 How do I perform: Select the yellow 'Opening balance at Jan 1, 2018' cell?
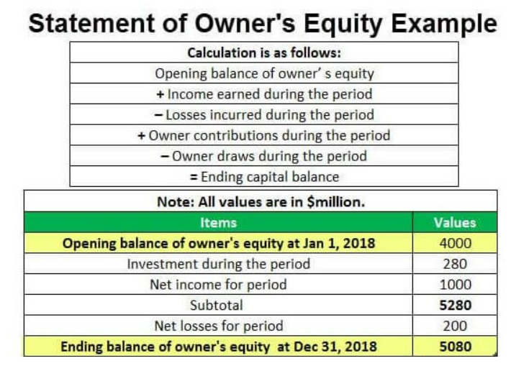(218, 243)
